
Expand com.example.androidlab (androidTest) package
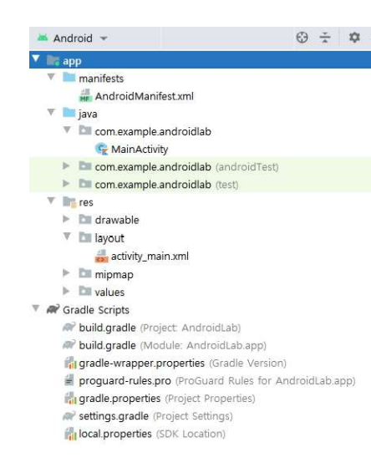[x=66, y=165]
